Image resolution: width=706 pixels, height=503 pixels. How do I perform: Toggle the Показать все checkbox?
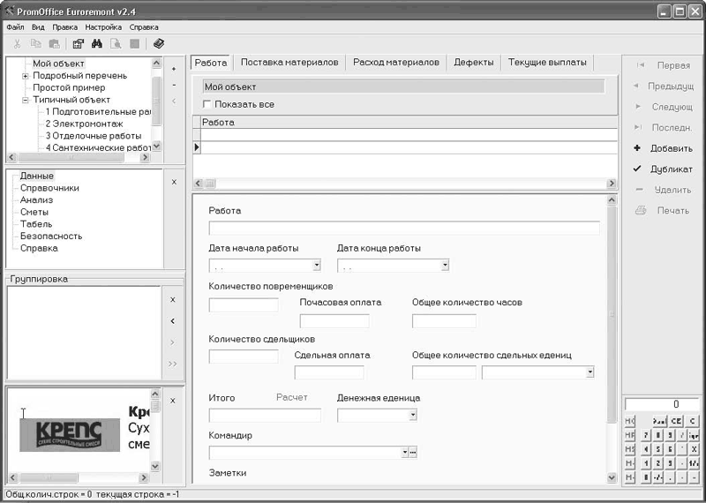pyautogui.click(x=208, y=104)
